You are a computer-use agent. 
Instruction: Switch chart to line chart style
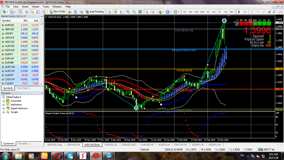click(121, 12)
